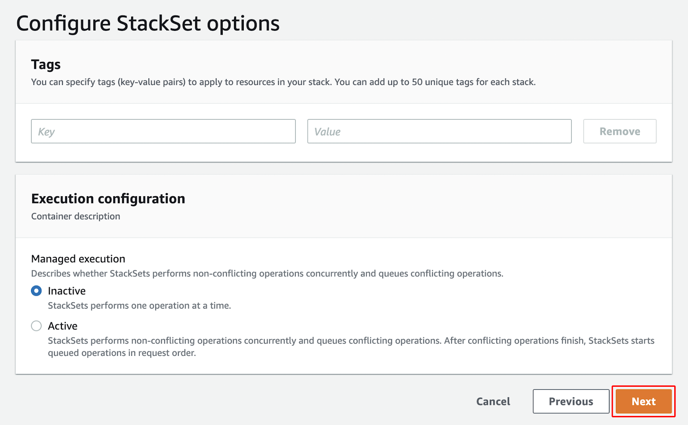Image resolution: width=688 pixels, height=425 pixels.
Task: Select the Active managed execution option
Action: 37,326
